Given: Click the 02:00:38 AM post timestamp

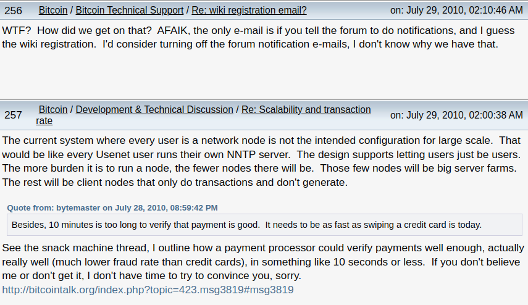Looking at the screenshot, I should pyautogui.click(x=456, y=115).
